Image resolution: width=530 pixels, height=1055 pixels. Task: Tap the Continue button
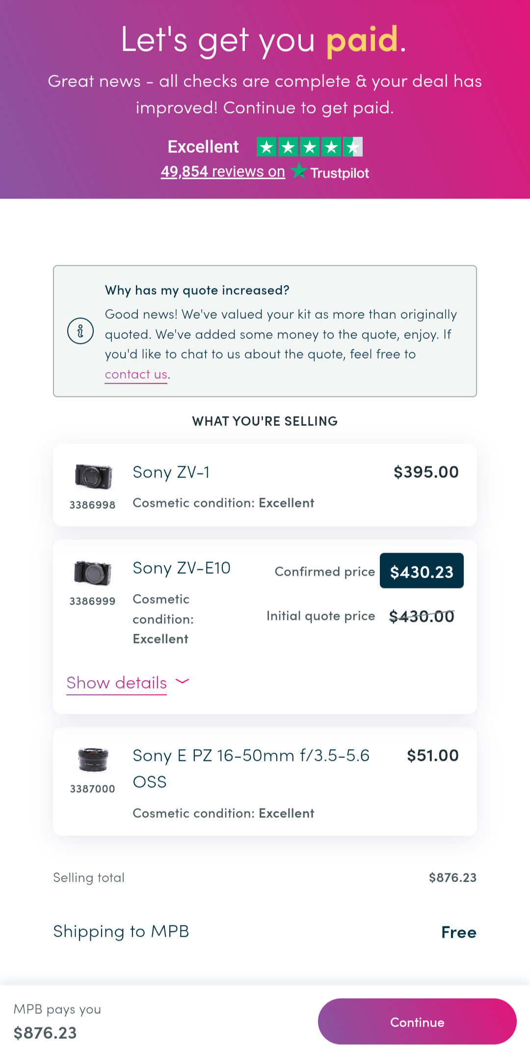[x=417, y=1022]
